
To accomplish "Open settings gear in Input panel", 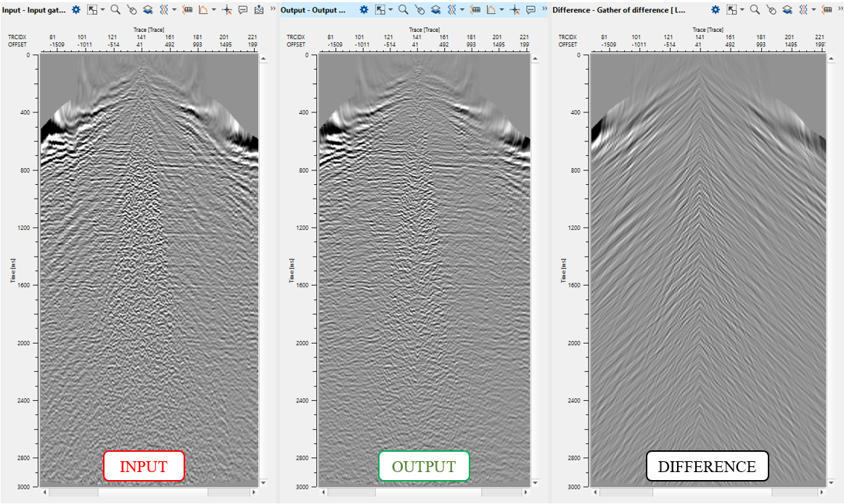I will coord(76,10).
